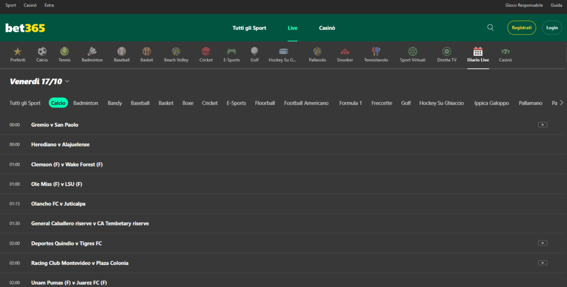The height and width of the screenshot is (287, 567).
Task: Click the Registrati button
Action: click(x=522, y=28)
